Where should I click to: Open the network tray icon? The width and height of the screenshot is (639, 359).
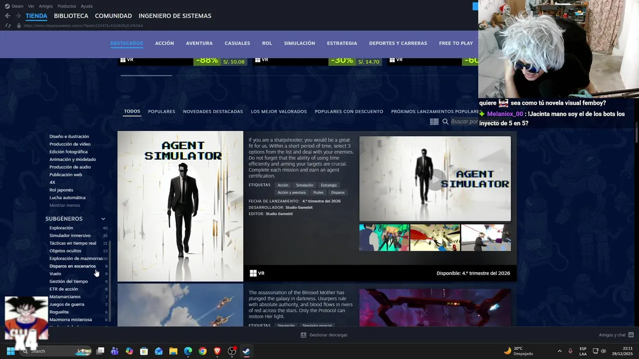(596, 351)
